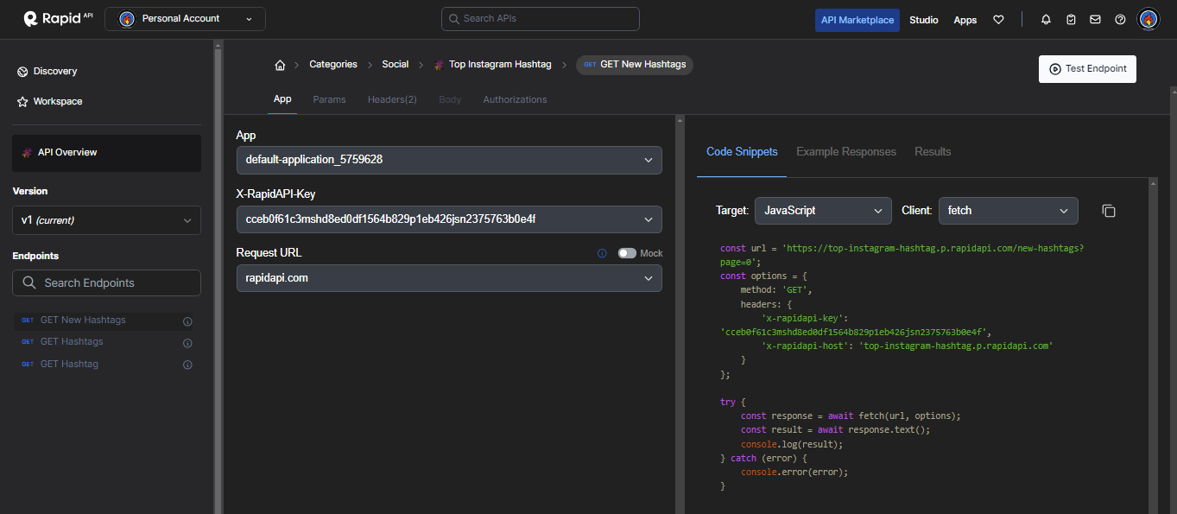Viewport: 1177px width, 514px height.
Task: Switch to the Example Responses tab
Action: (846, 151)
